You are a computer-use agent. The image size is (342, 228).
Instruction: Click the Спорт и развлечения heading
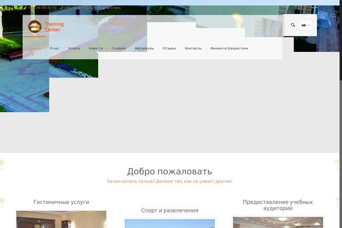click(x=170, y=210)
